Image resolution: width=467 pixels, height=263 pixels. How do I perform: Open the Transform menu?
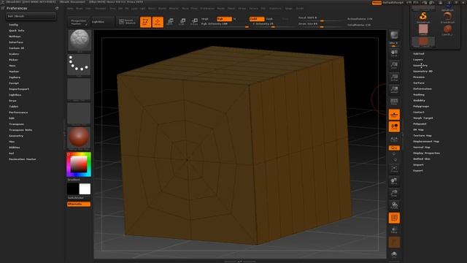point(275,9)
